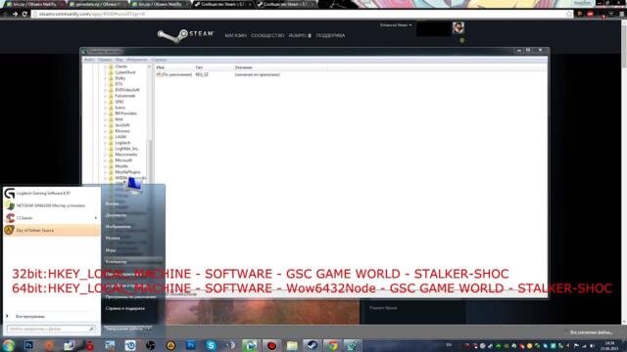Bookmark the page with the star icon
Viewport: 627px width, 352px height.
[569, 14]
